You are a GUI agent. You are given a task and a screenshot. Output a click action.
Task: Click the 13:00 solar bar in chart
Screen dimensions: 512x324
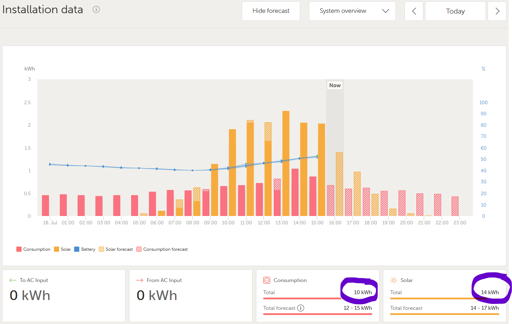click(x=286, y=163)
